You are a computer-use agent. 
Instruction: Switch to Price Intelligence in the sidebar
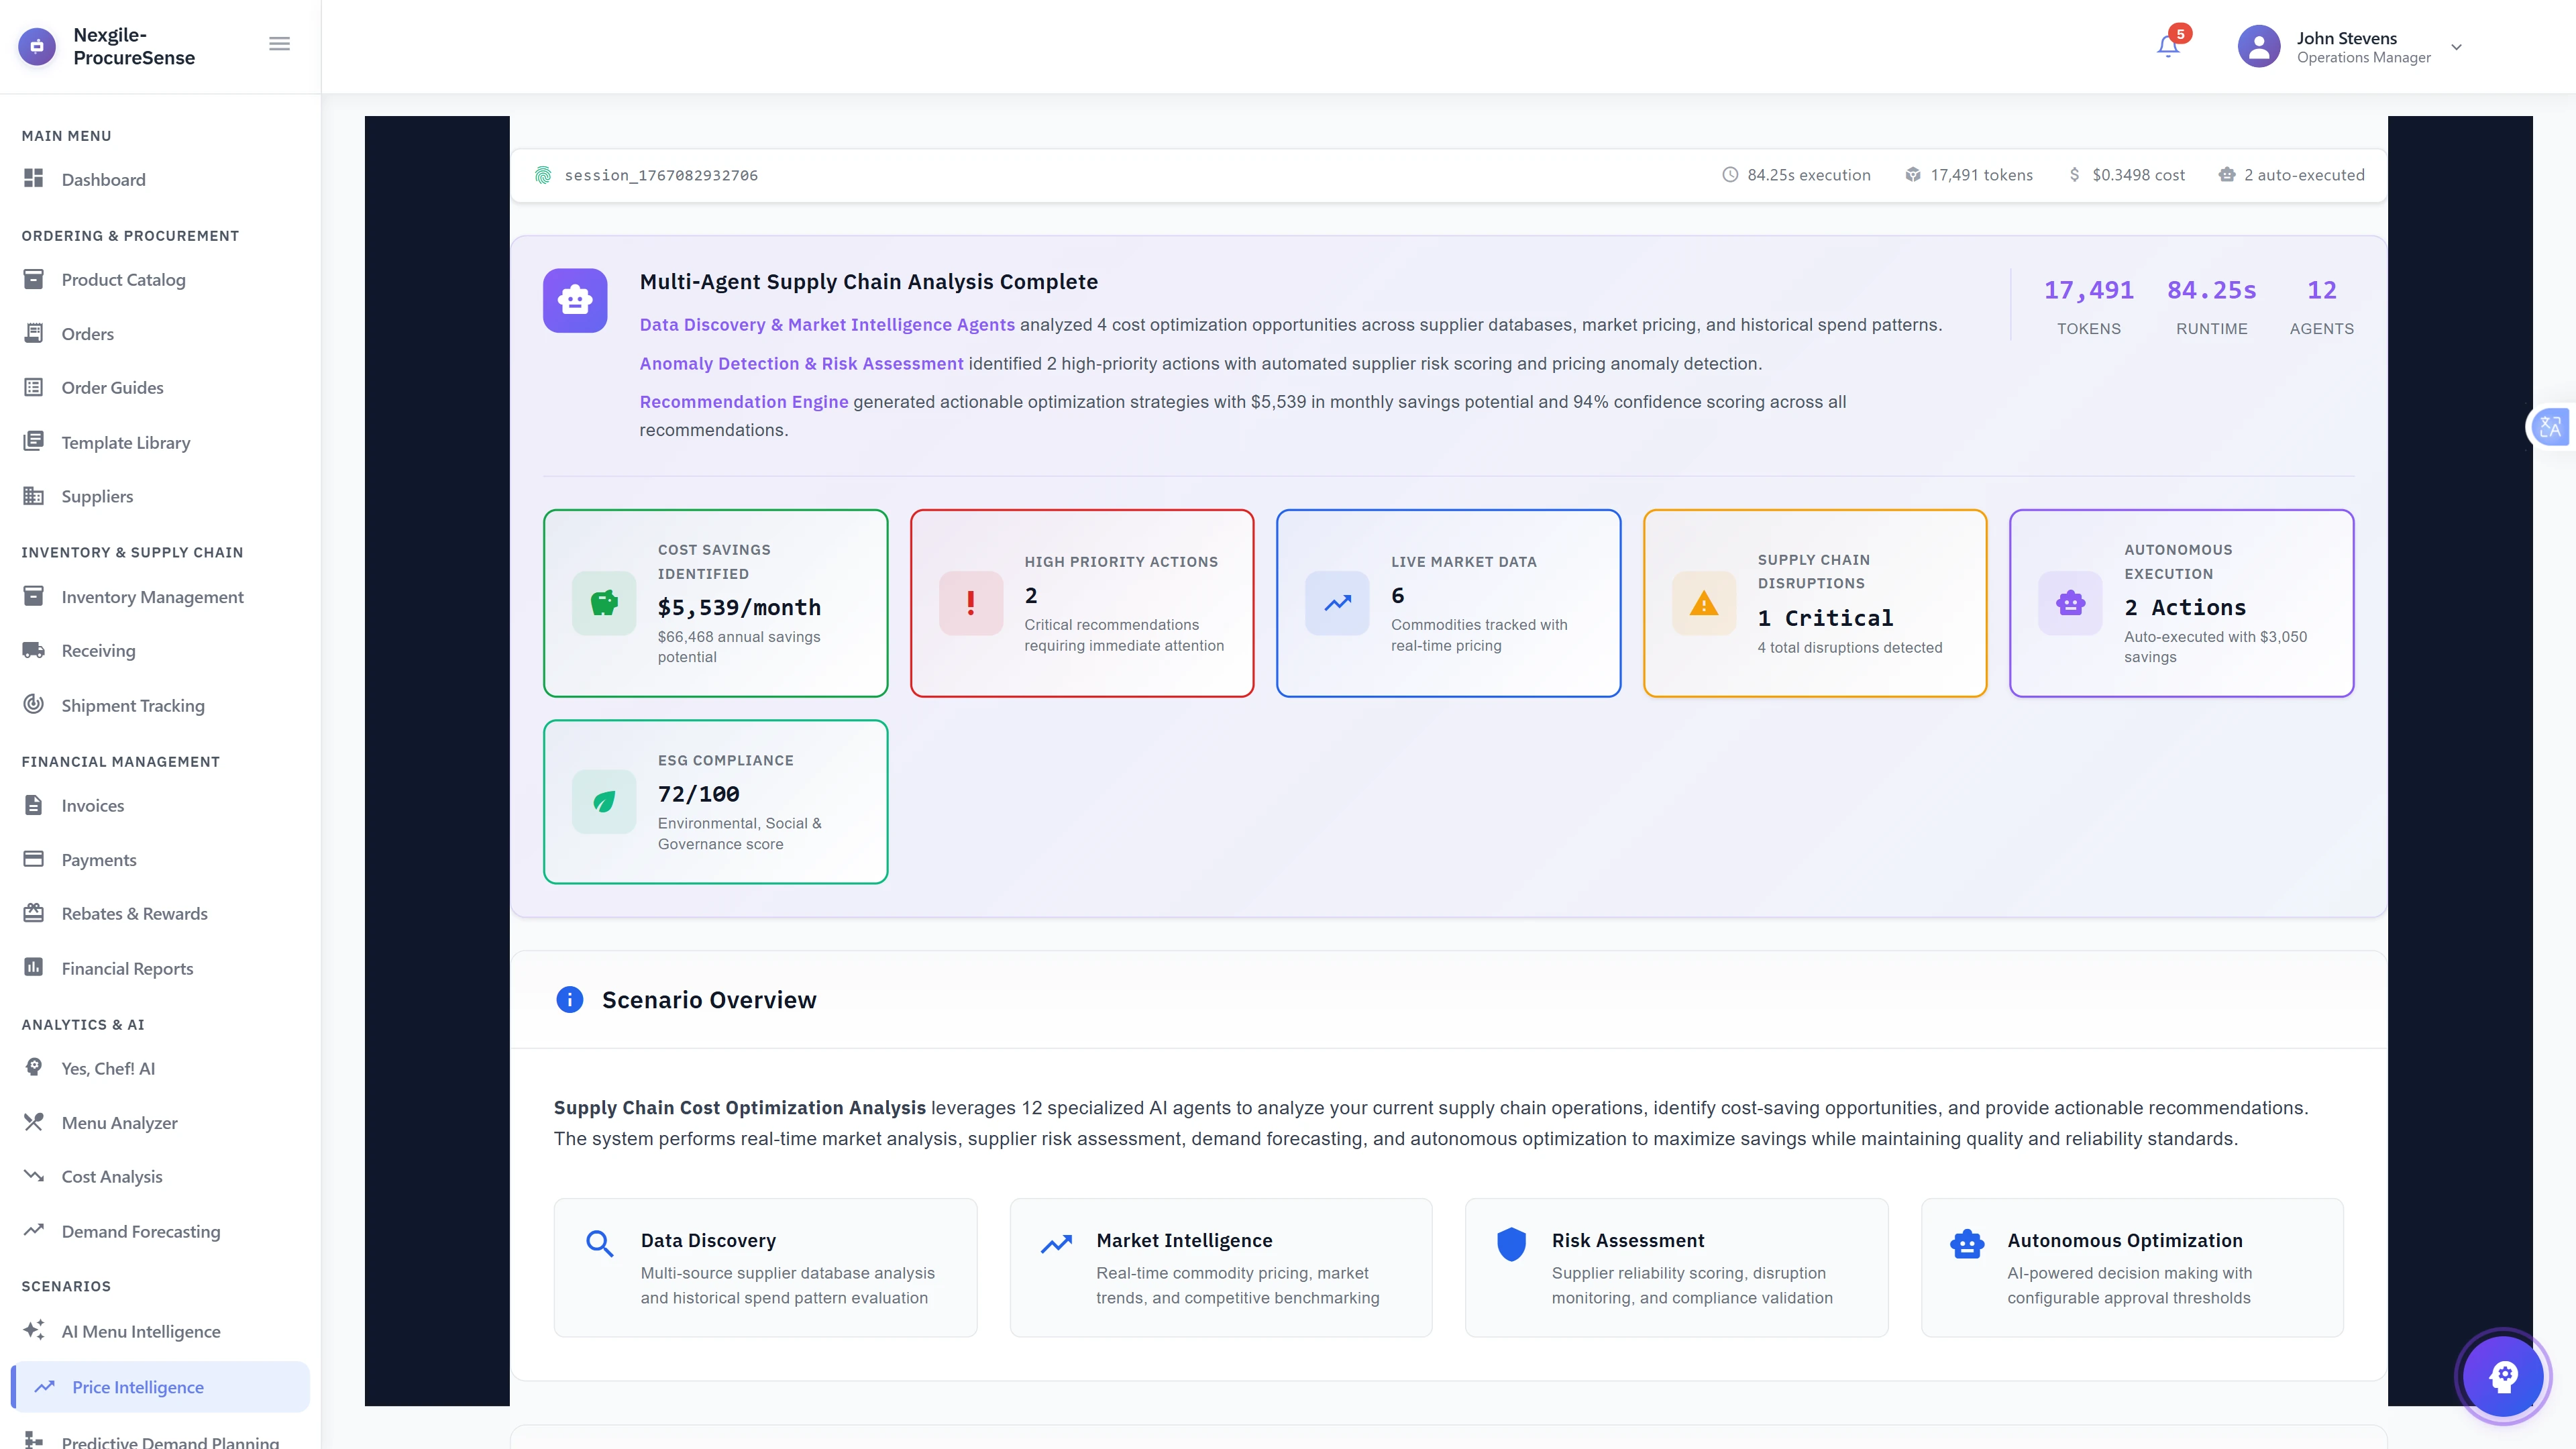(138, 1387)
